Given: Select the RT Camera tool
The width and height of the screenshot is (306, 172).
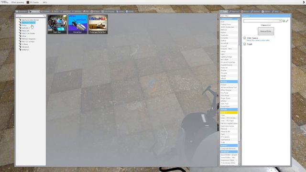Looking at the screenshot, I should coord(229,137).
